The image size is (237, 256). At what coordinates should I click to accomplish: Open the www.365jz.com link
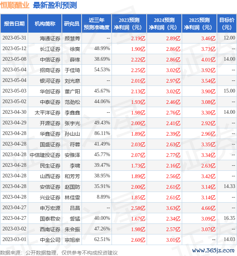click(213, 250)
